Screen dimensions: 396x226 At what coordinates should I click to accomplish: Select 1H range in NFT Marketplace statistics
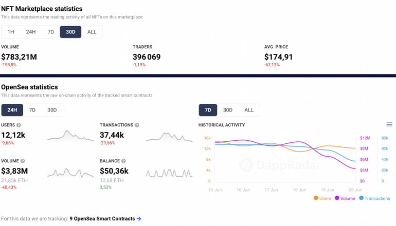11,32
